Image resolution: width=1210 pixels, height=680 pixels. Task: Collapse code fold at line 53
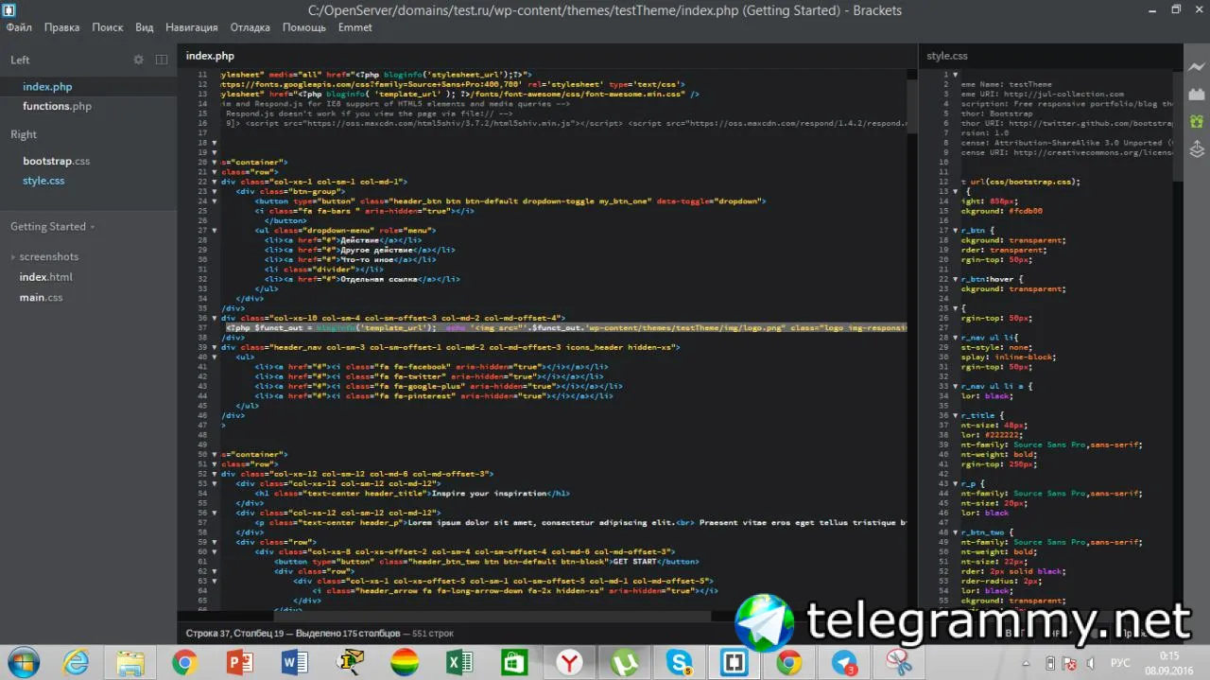pos(215,484)
